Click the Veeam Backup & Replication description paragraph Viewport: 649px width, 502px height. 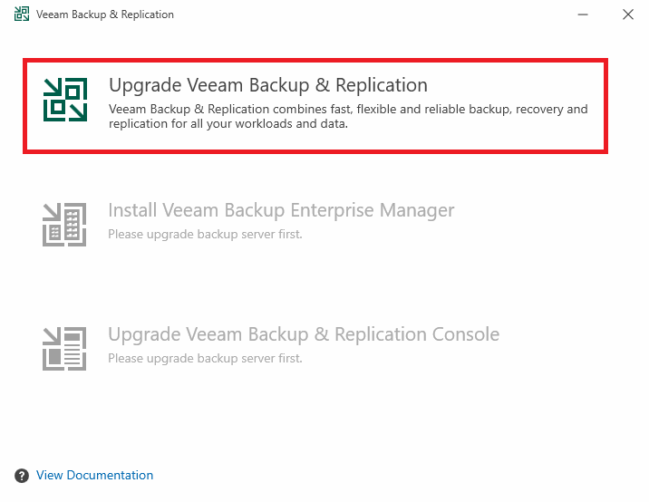tap(348, 116)
